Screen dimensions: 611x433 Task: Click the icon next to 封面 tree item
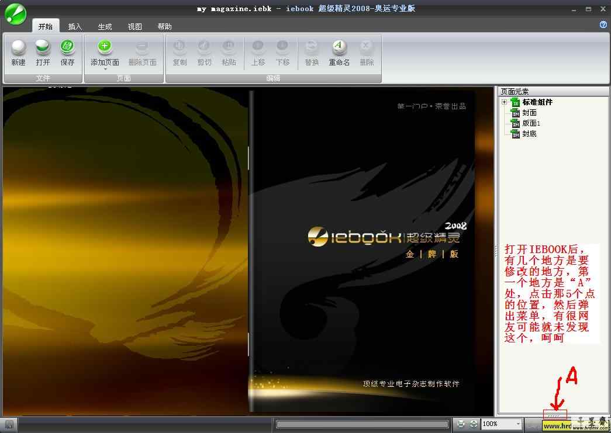516,113
